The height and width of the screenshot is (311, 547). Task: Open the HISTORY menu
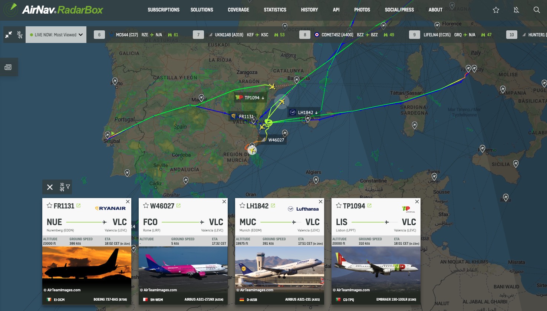click(x=309, y=10)
